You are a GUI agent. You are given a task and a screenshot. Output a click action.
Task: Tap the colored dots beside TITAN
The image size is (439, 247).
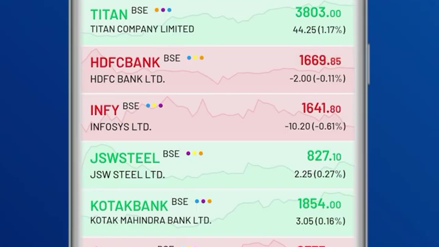coord(163,10)
